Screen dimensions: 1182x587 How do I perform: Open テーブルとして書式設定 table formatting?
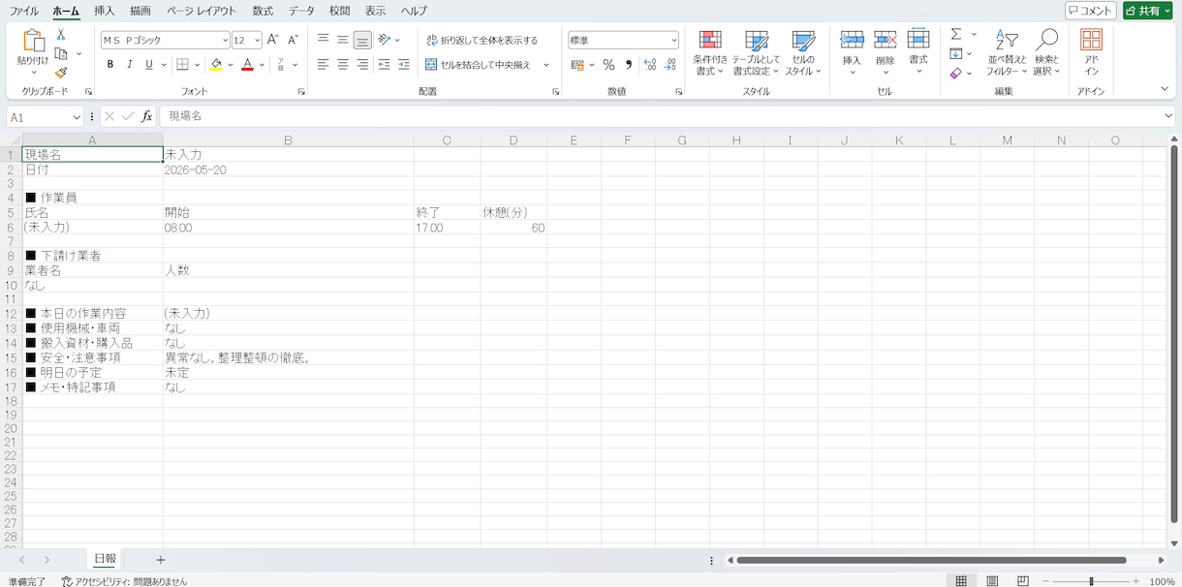(x=756, y=53)
